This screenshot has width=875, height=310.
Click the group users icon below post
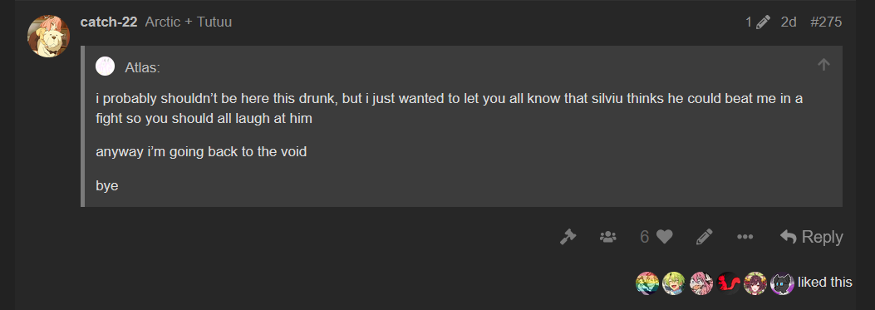click(x=608, y=237)
